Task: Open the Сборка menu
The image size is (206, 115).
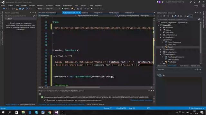Action: coord(32,5)
